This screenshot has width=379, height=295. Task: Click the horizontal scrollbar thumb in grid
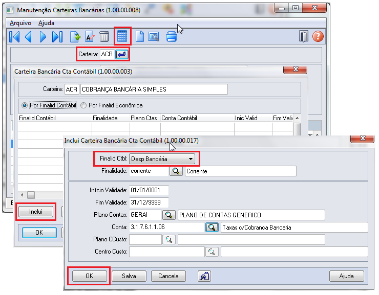tap(31, 195)
